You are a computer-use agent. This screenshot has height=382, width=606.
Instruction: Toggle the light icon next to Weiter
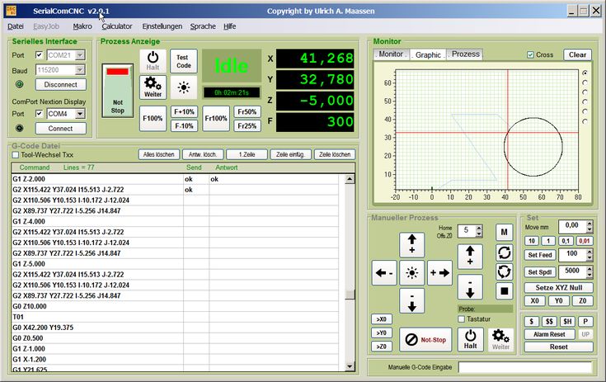183,87
